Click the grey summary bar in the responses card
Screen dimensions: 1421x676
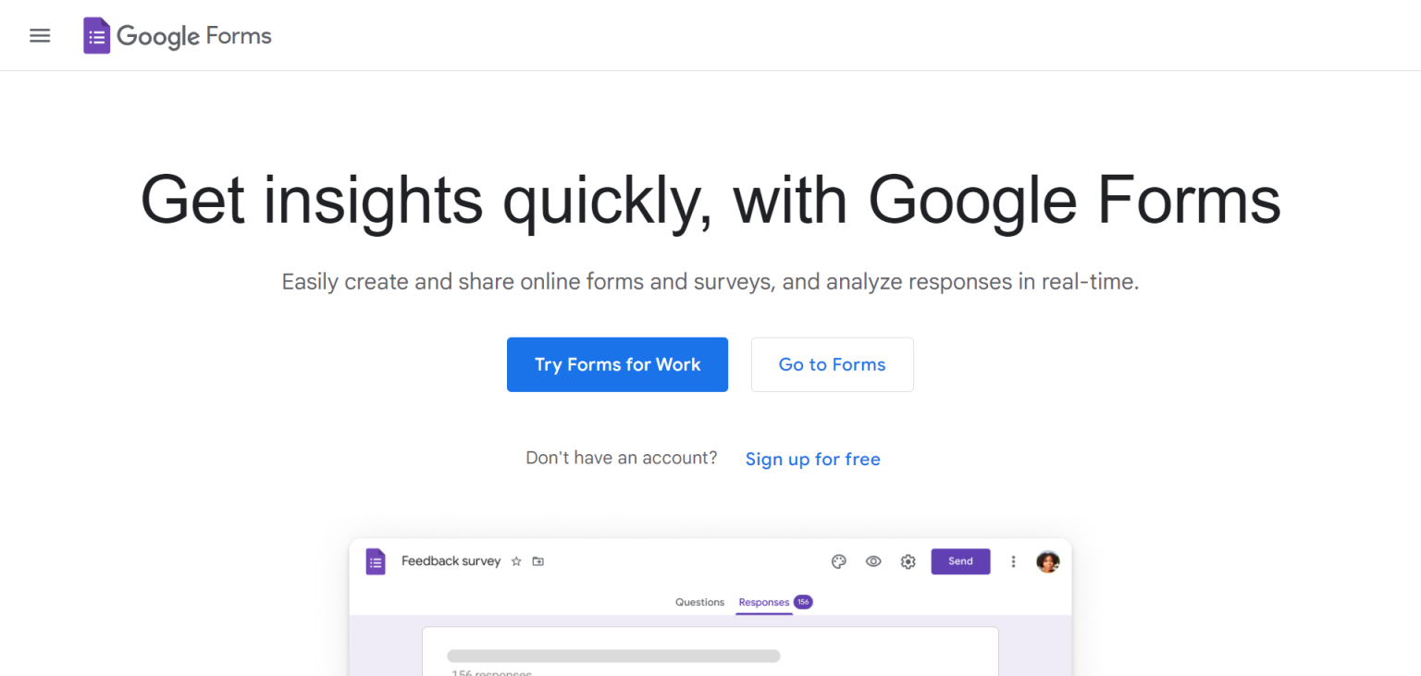click(x=612, y=657)
